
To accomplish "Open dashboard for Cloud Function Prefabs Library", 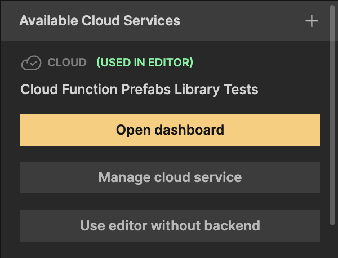I will pos(170,130).
